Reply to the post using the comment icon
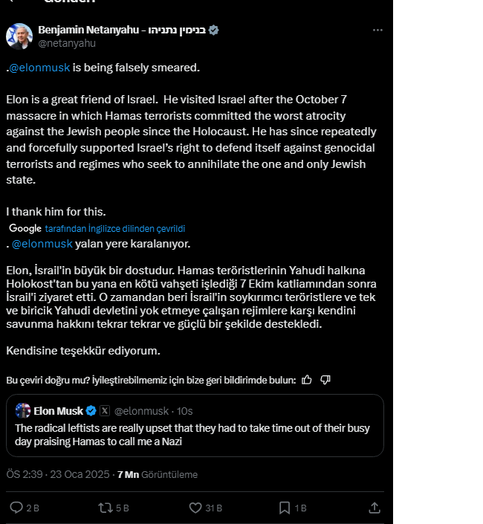 pos(16,508)
